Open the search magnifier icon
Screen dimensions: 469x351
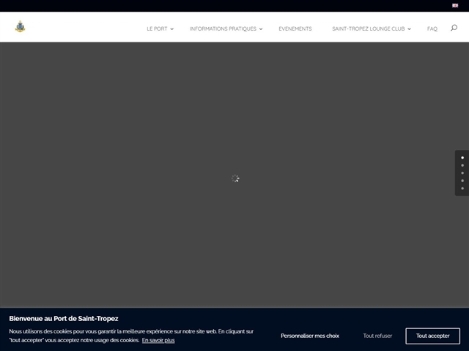454,29
